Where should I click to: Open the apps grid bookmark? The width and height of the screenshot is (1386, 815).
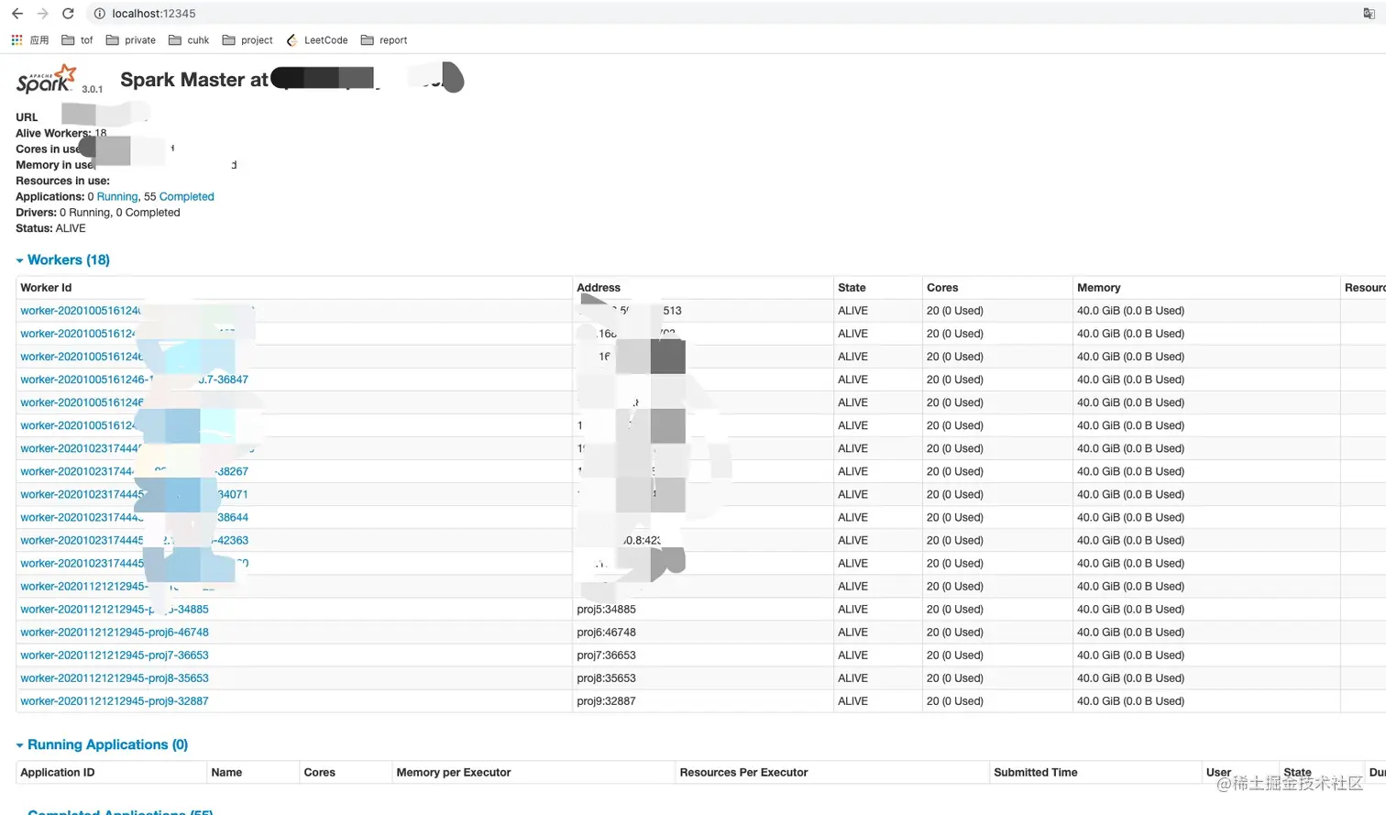[29, 40]
